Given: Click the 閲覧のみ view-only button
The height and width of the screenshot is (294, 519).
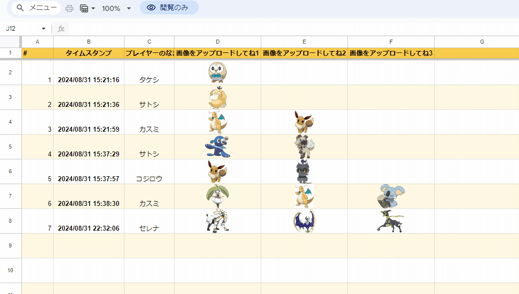Looking at the screenshot, I should tap(169, 7).
